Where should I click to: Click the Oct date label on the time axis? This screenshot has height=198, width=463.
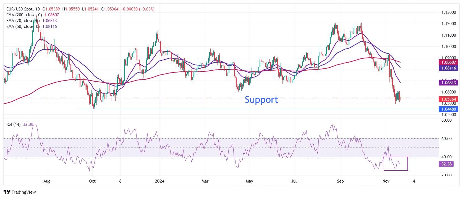pos(92,181)
